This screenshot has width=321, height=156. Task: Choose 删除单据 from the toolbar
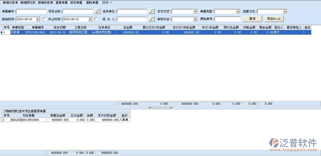92,3
